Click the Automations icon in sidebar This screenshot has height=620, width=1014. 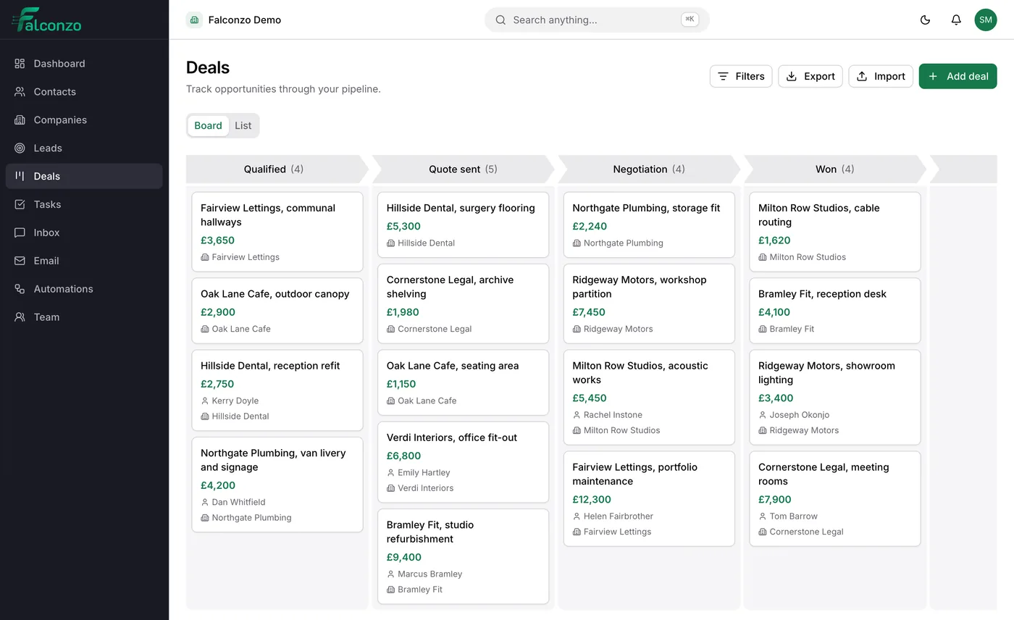tap(20, 289)
